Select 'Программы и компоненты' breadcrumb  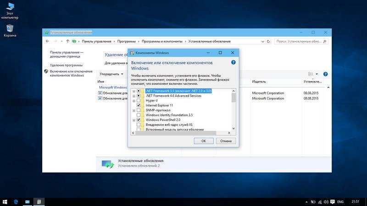click(x=162, y=41)
